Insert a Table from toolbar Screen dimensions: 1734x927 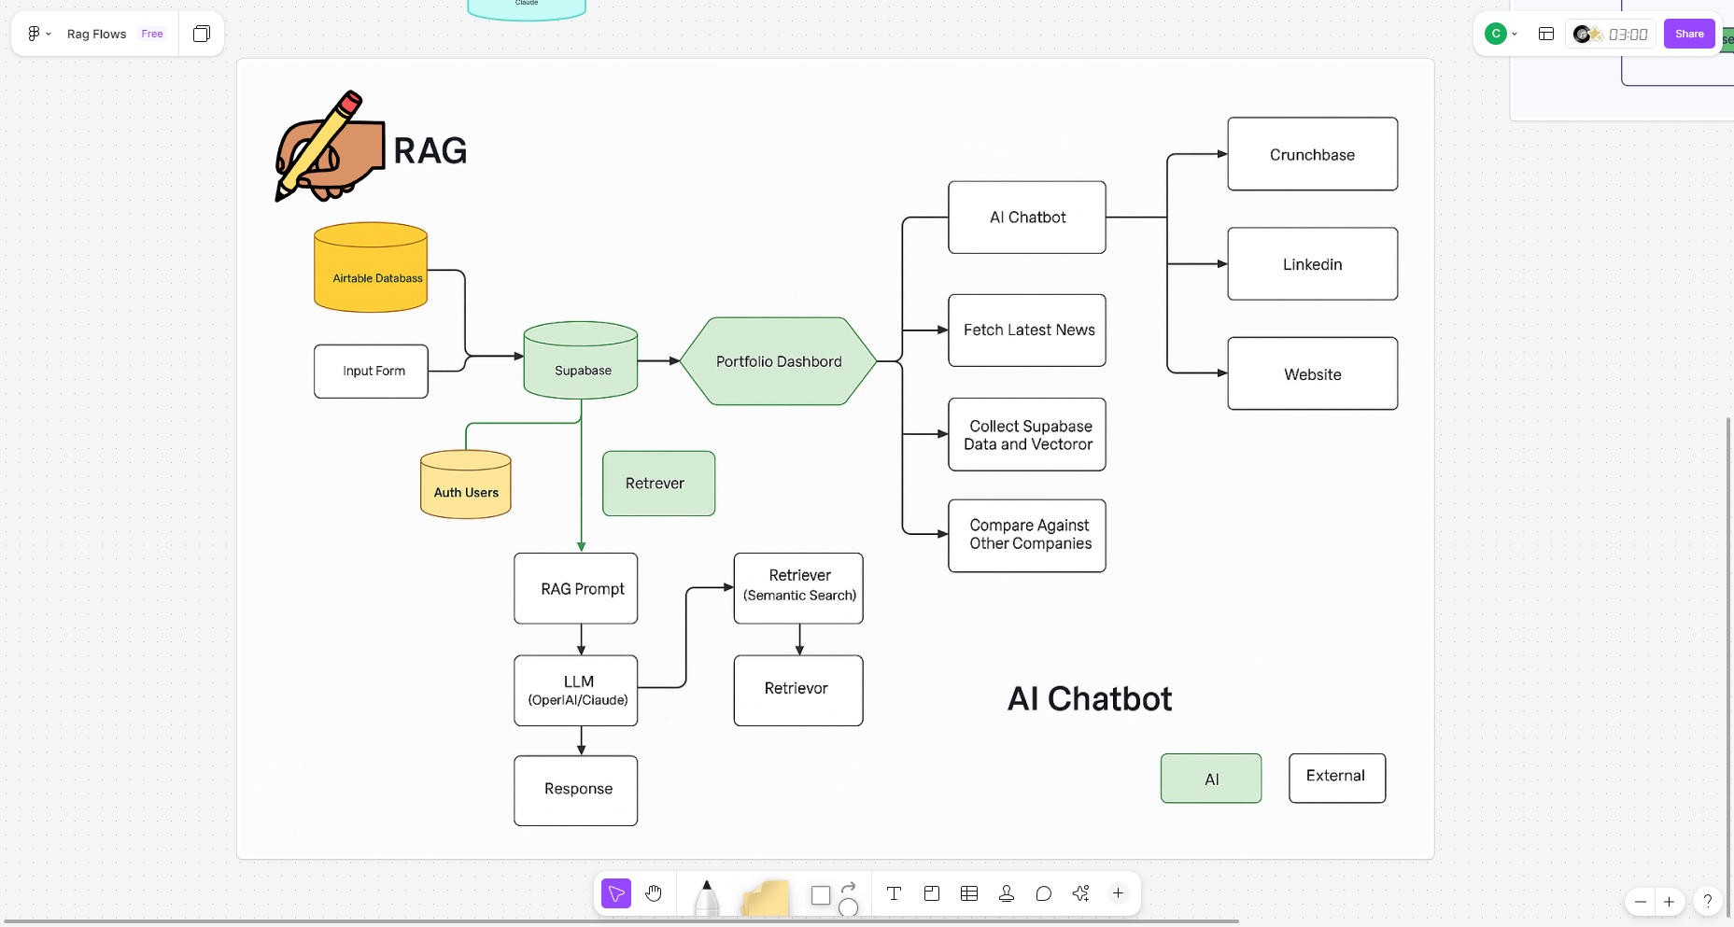[x=969, y=893]
